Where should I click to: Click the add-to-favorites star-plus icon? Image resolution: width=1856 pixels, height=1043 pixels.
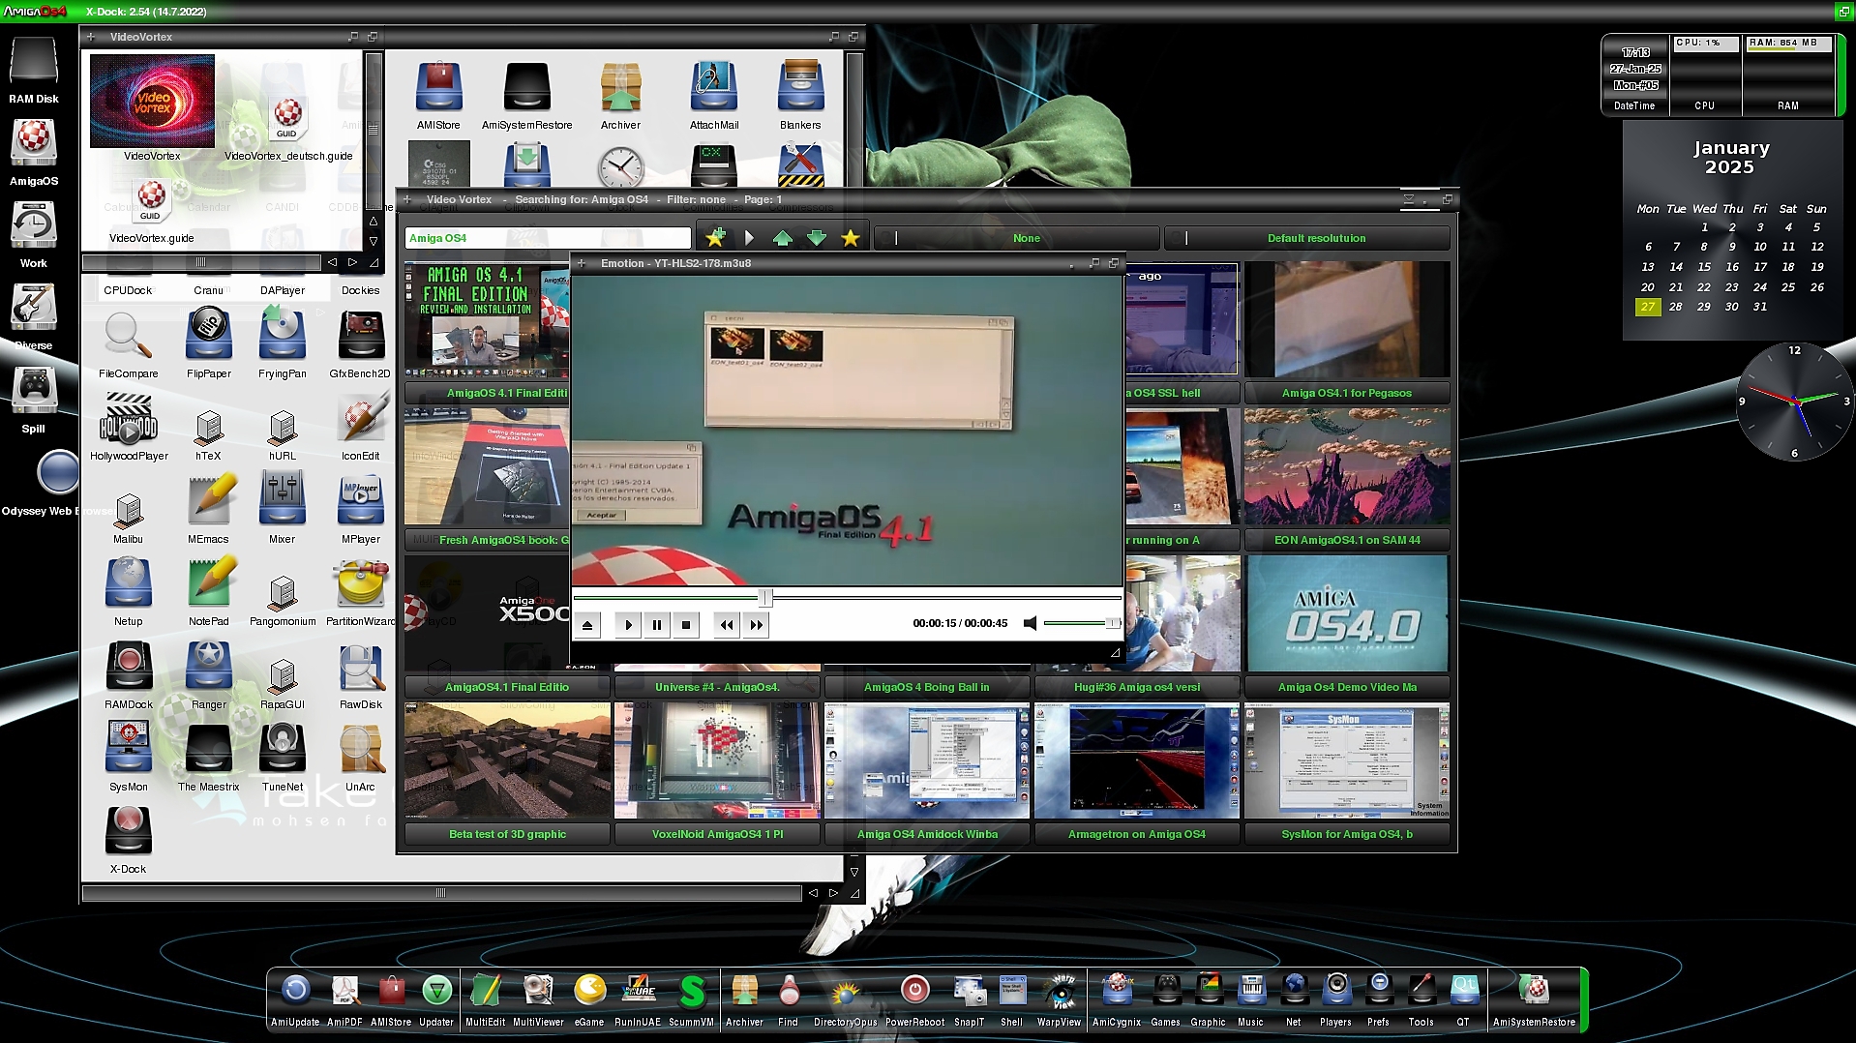tap(715, 238)
